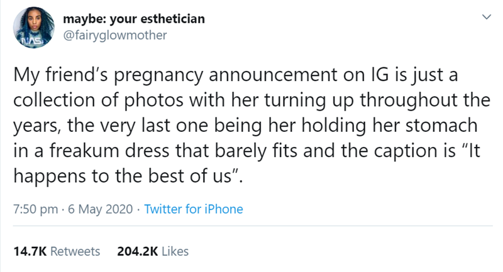Image resolution: width=503 pixels, height=272 pixels.
Task: View the 14.7K retweets count number
Action: pyautogui.click(x=28, y=251)
